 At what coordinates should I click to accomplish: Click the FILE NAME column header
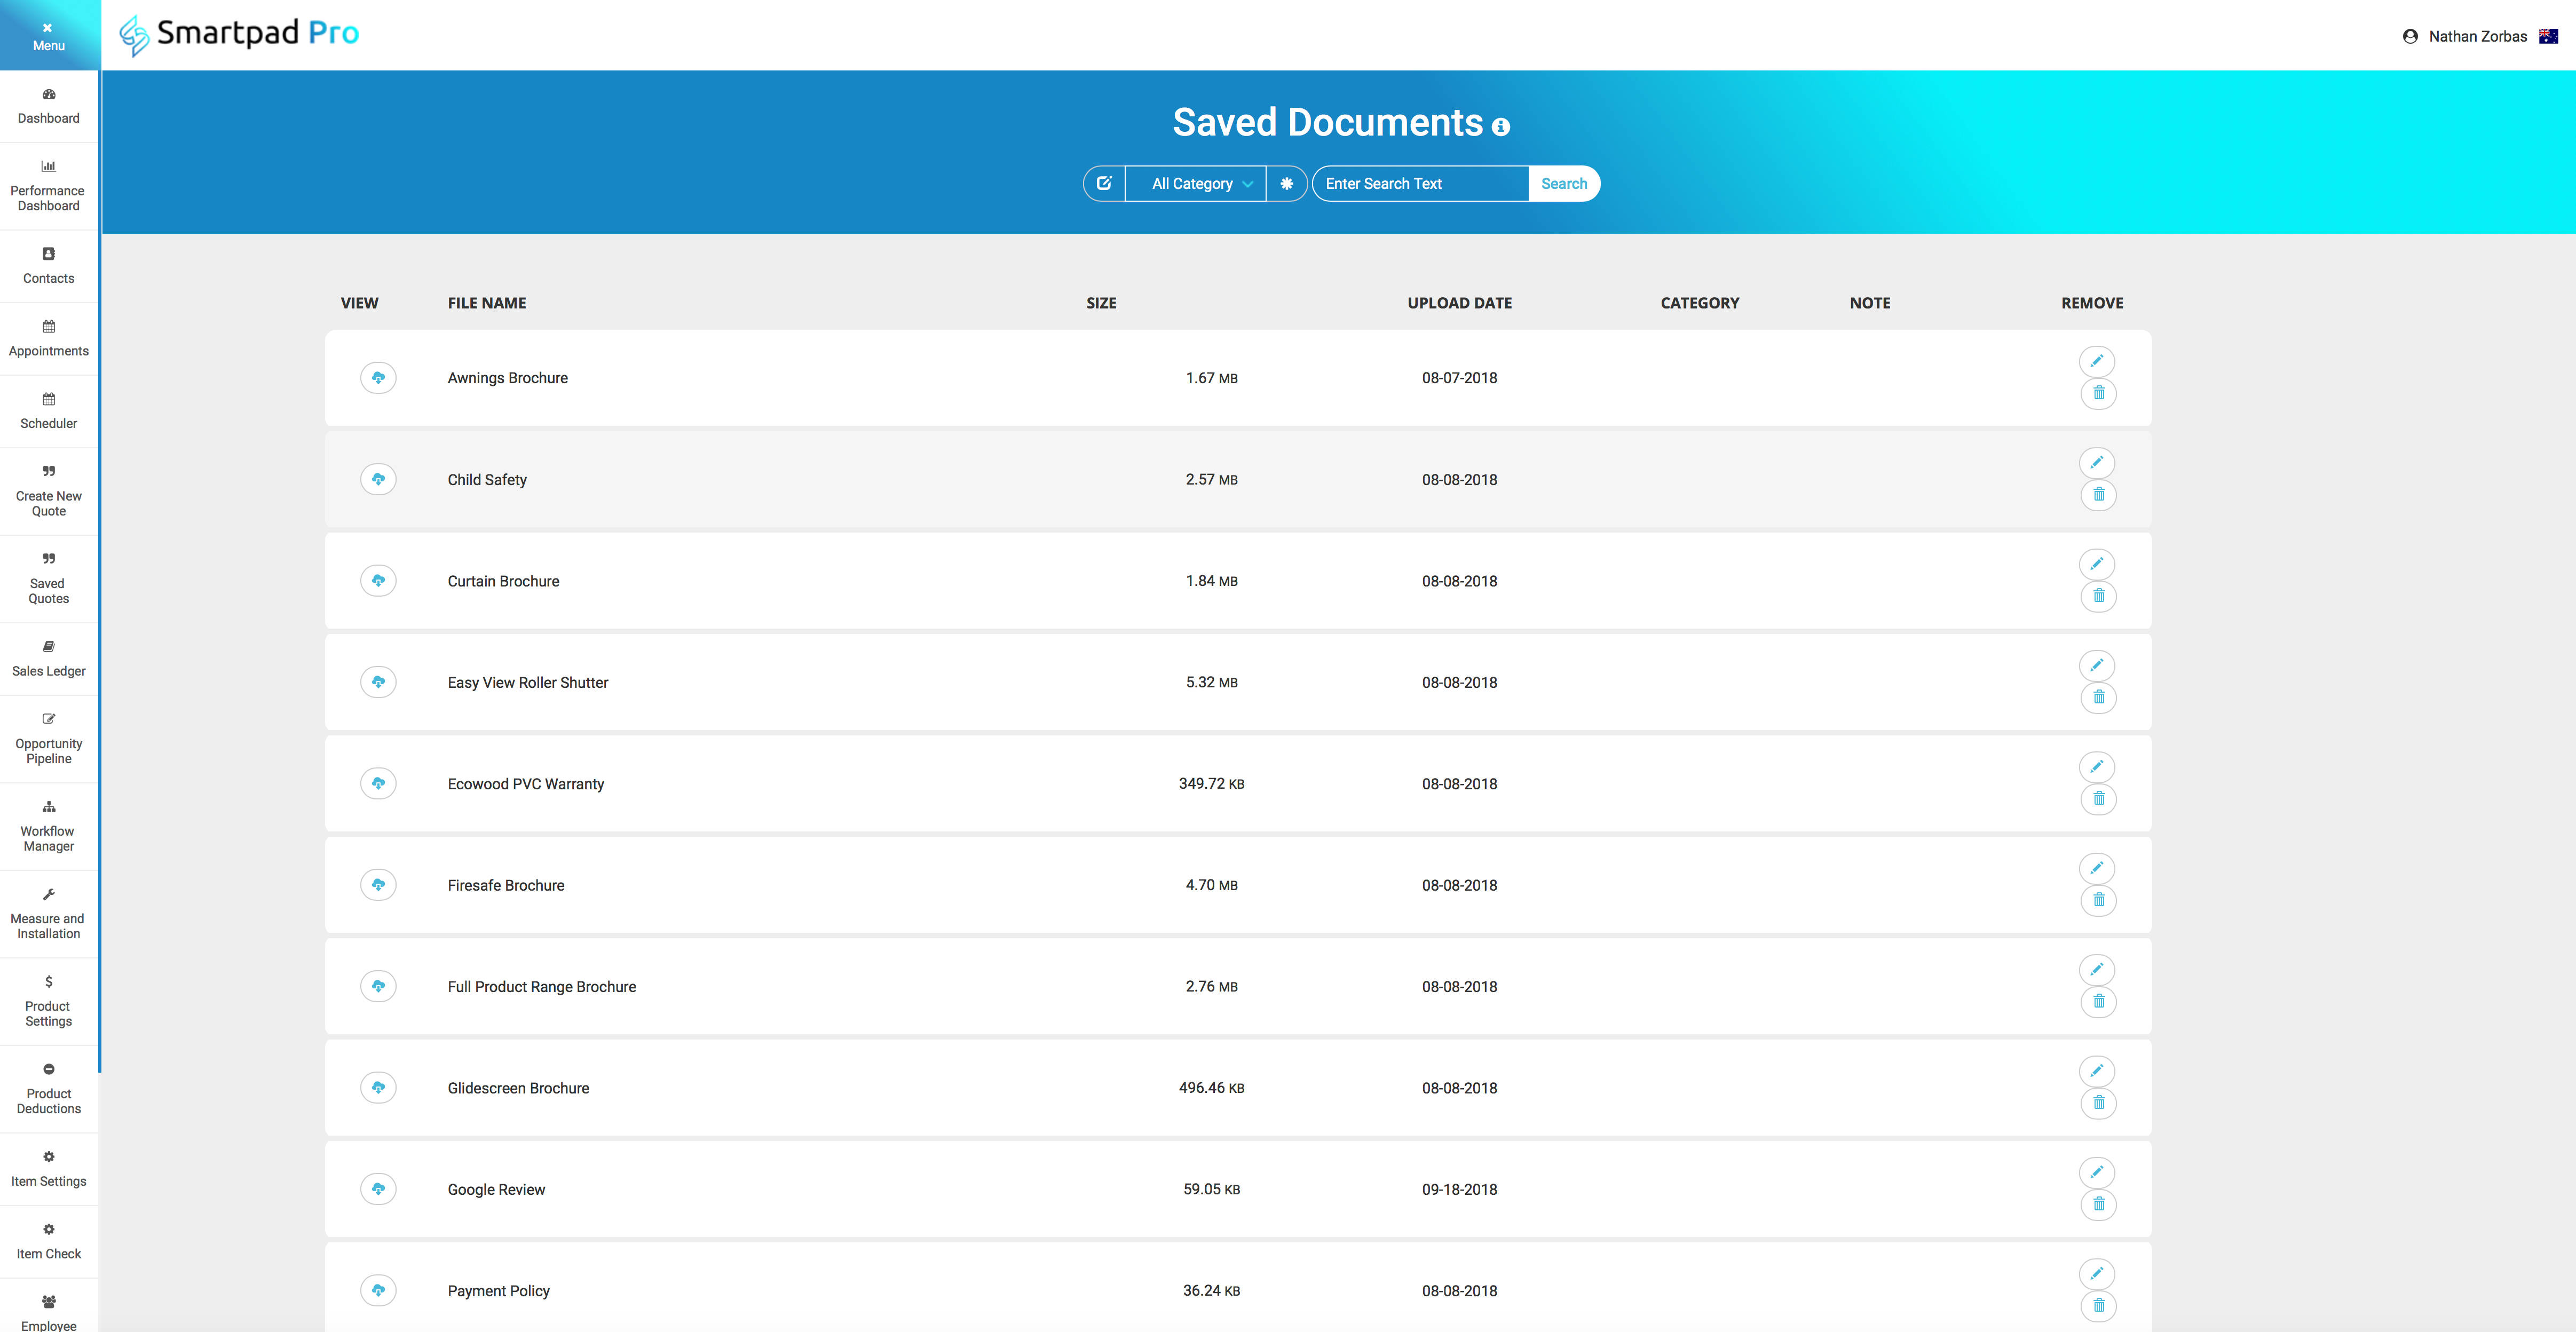click(x=487, y=303)
